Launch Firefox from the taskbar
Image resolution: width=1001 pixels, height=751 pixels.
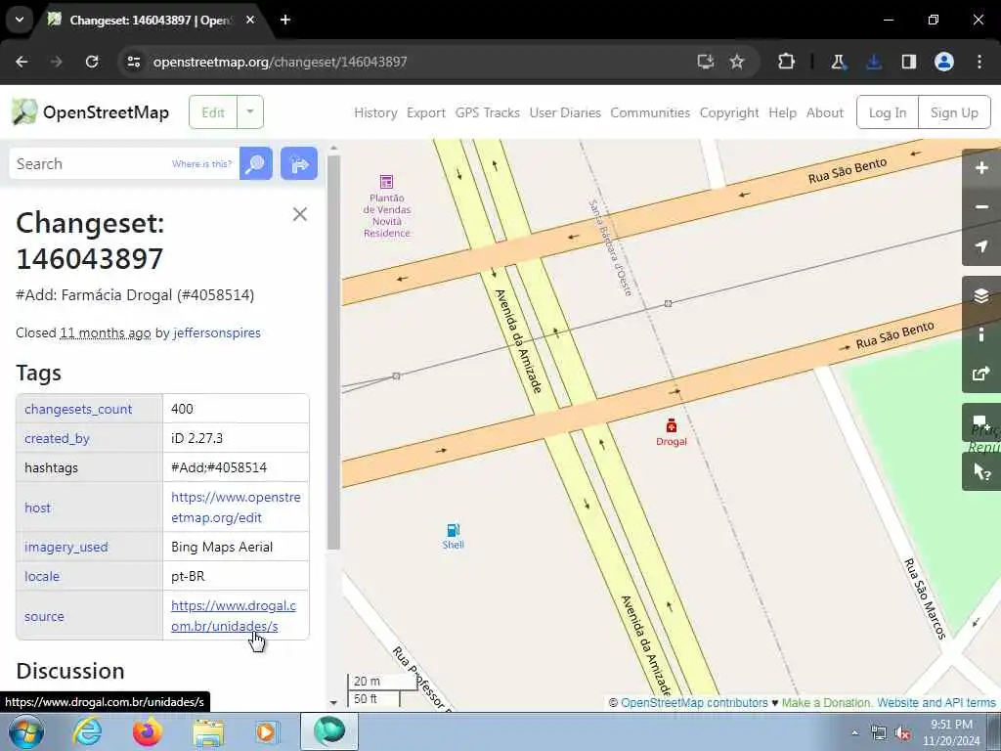coord(148,731)
